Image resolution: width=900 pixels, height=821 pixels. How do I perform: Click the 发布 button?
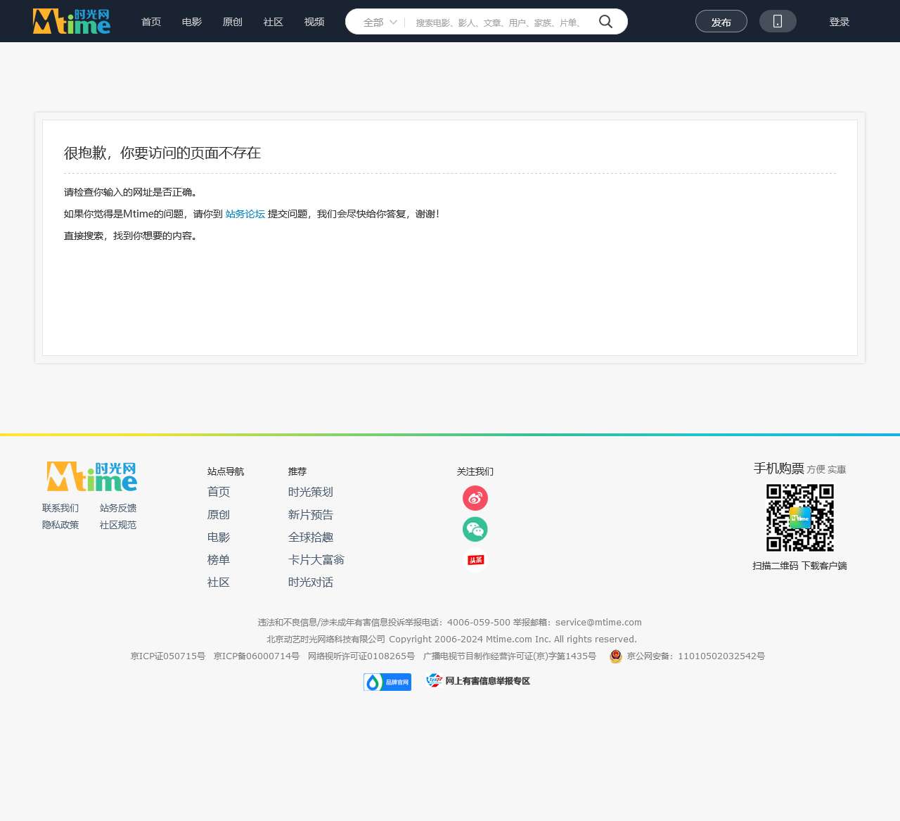[x=721, y=21]
